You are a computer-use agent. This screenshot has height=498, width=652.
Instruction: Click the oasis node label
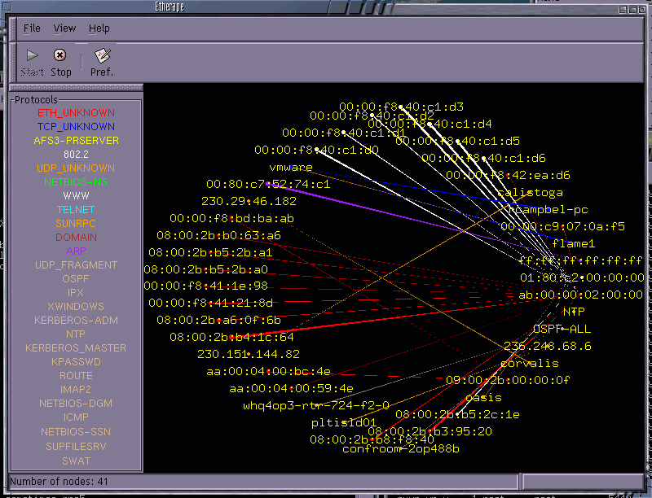point(483,398)
